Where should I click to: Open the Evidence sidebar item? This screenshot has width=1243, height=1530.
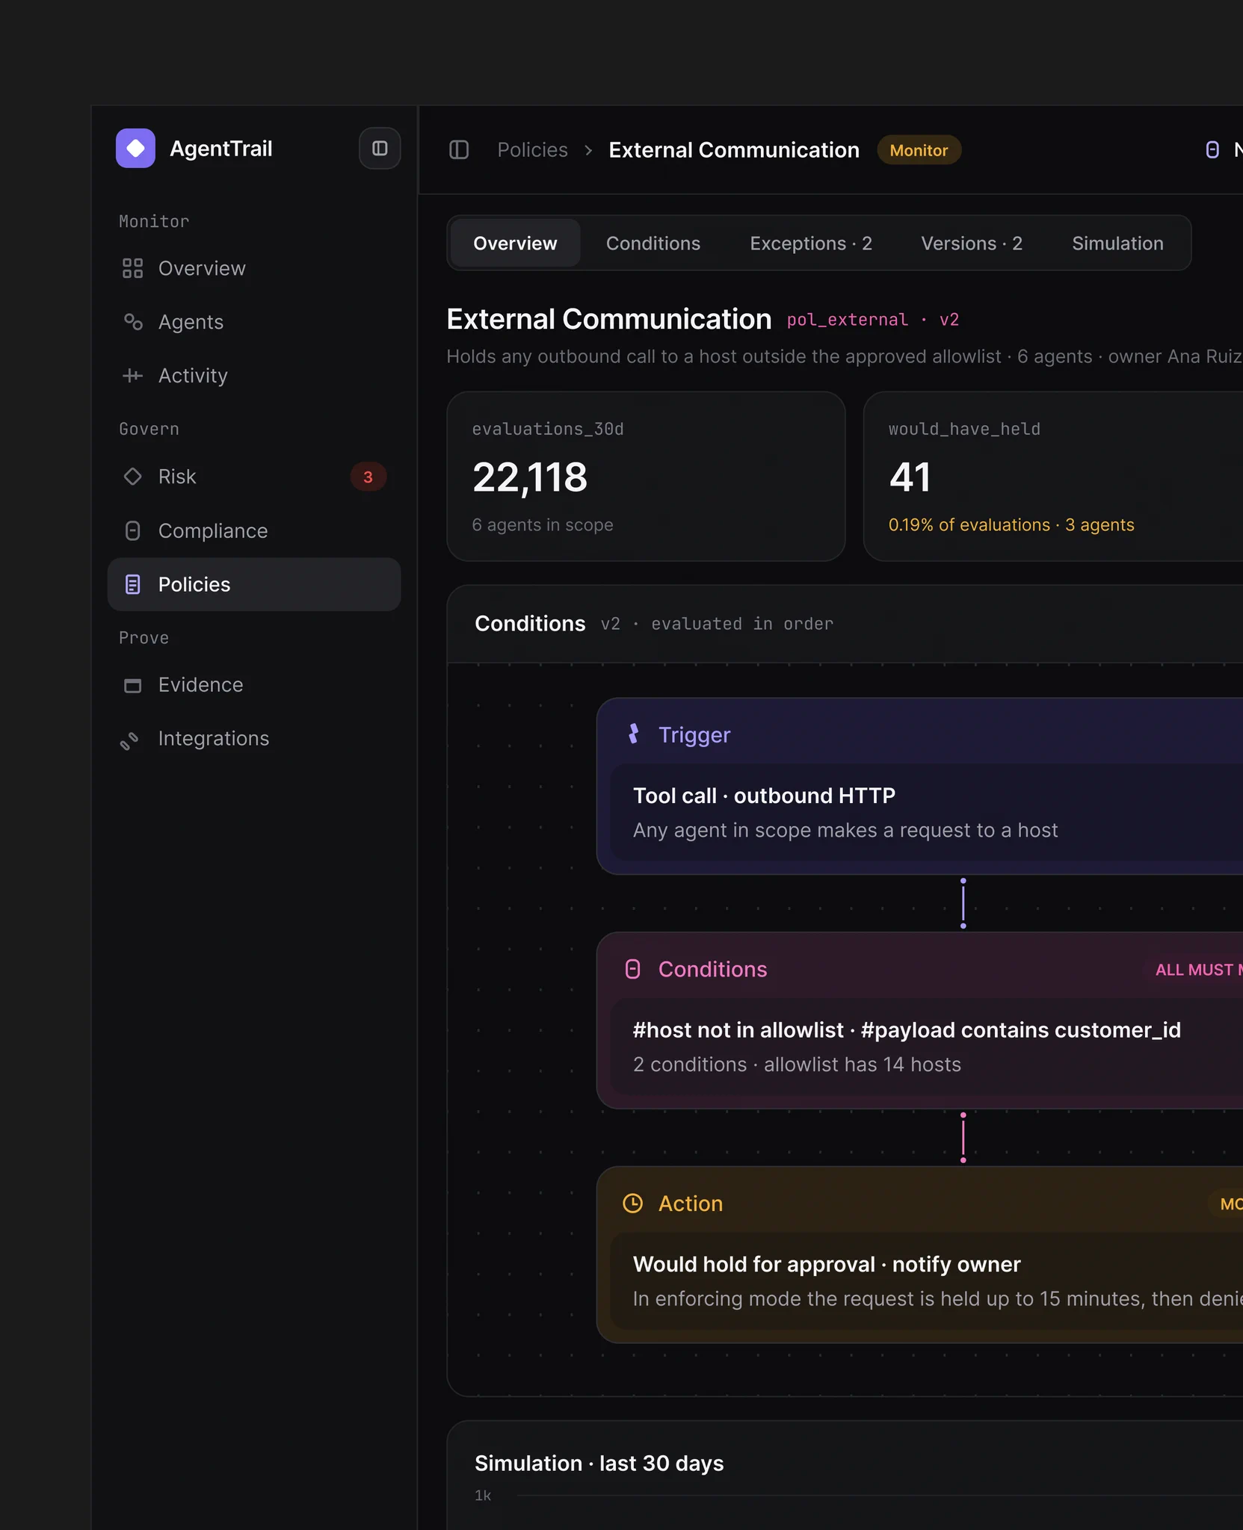point(254,685)
